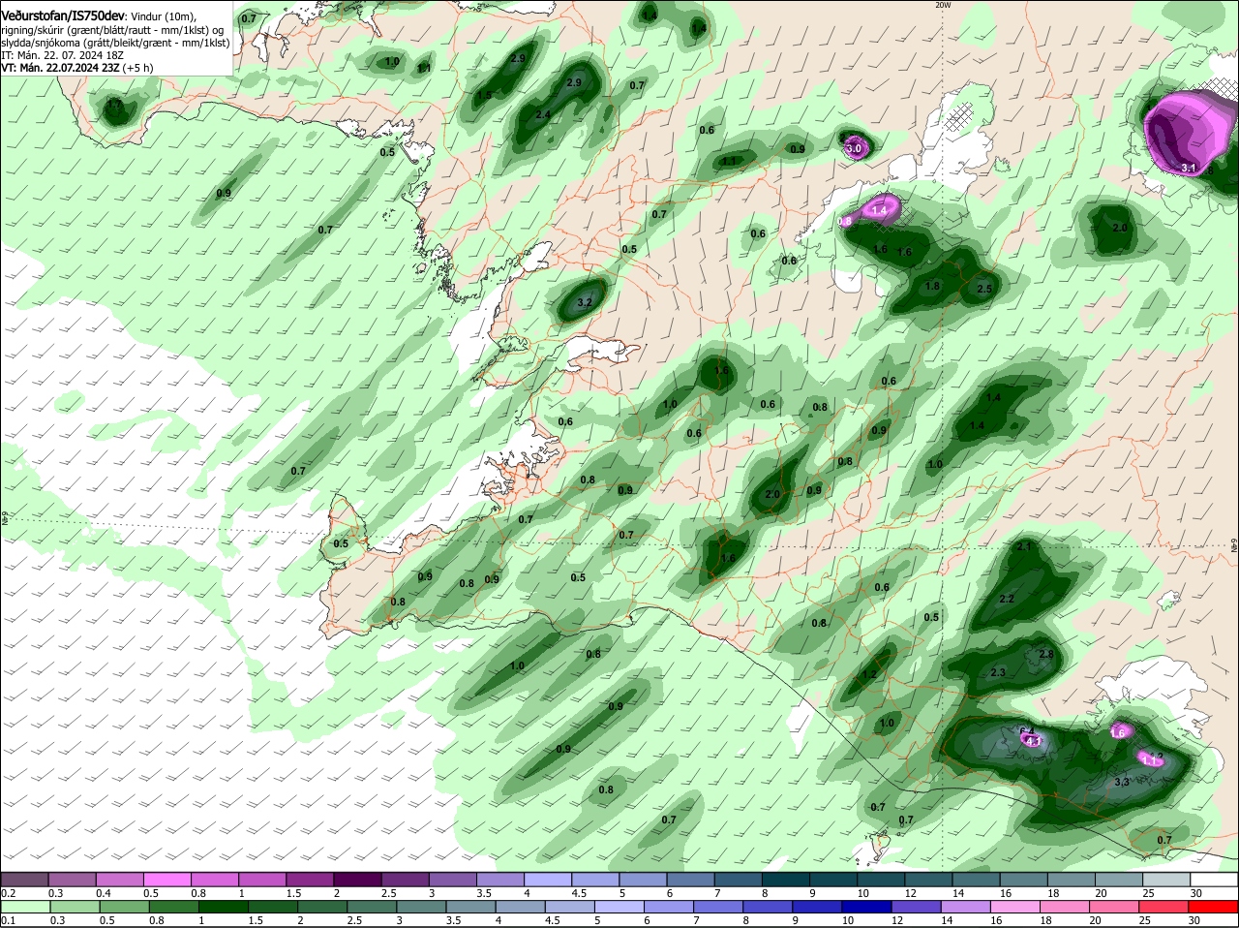
Task: Click the 4.5 label on the snow scale
Action: tap(579, 892)
